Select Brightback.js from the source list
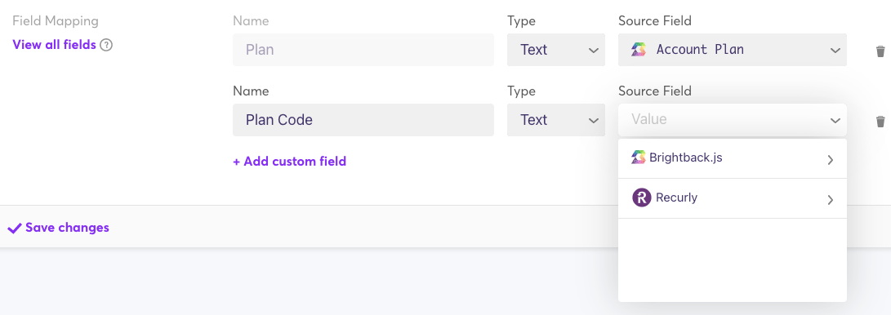This screenshot has width=891, height=315. [x=732, y=158]
